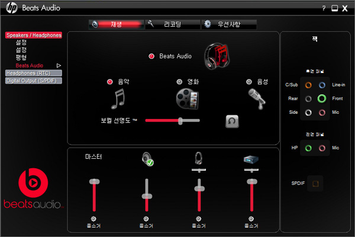The image size is (355, 237).
Task: Click the pink rear panel Mic jack
Action: [322, 113]
